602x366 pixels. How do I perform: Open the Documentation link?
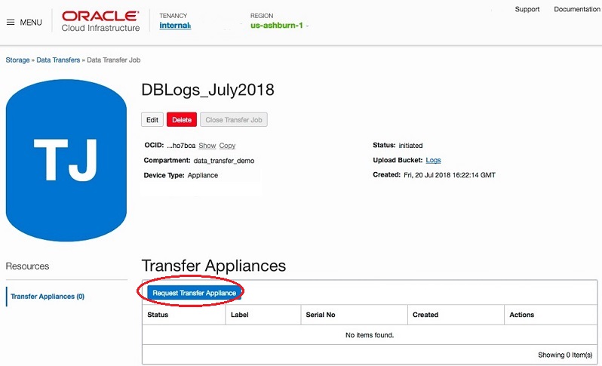pos(576,9)
